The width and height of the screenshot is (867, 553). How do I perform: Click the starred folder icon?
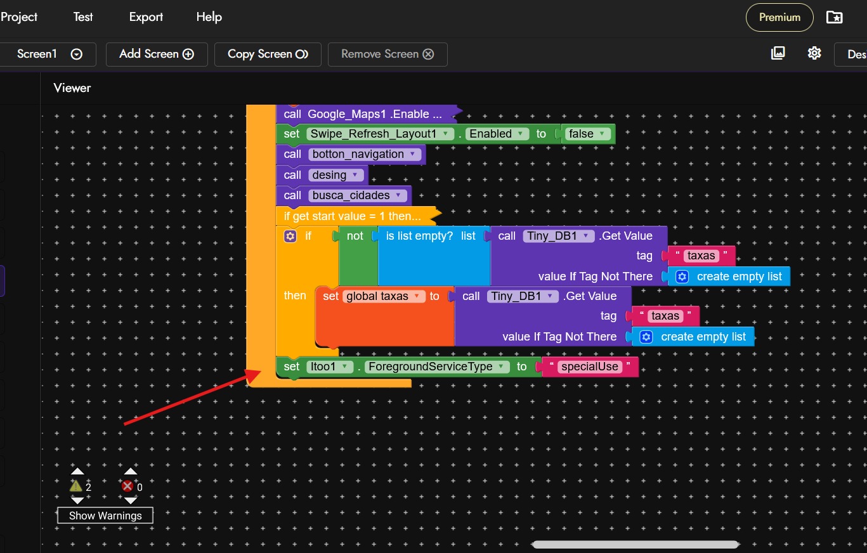click(835, 17)
